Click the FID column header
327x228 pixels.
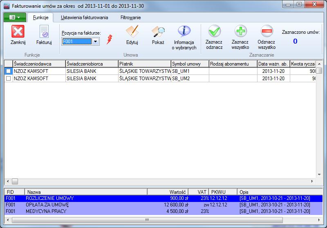[14, 192]
